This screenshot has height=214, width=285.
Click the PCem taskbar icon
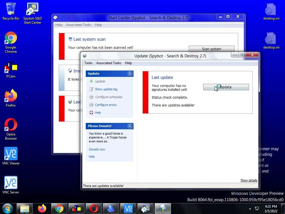coord(77,208)
